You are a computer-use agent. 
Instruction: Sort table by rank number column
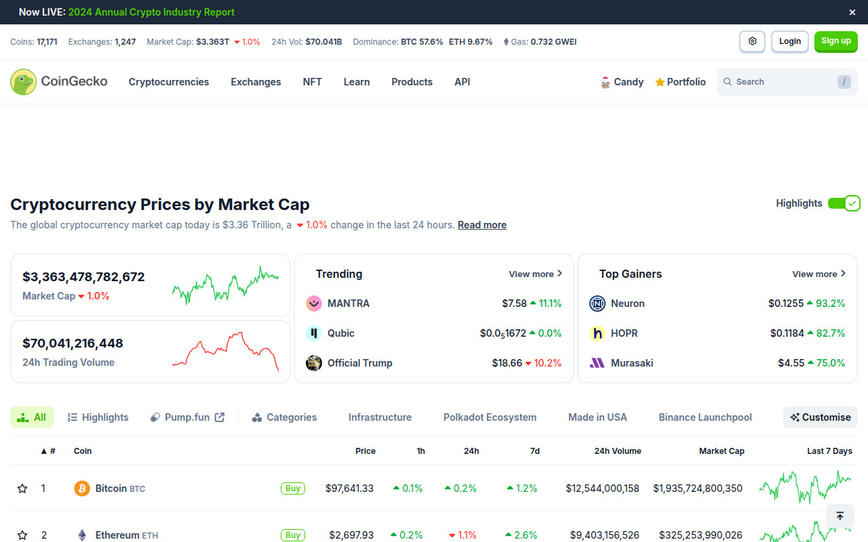(47, 451)
